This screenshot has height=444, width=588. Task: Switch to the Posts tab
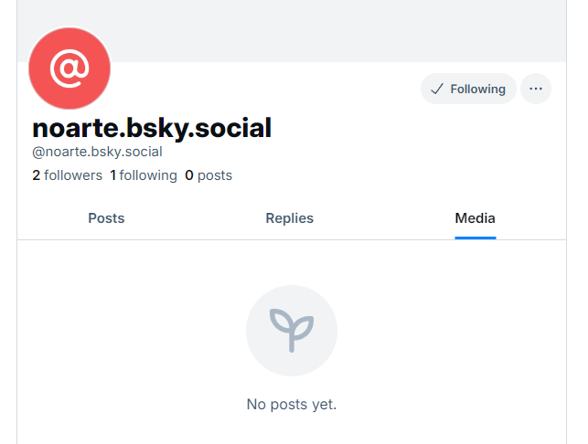click(106, 218)
